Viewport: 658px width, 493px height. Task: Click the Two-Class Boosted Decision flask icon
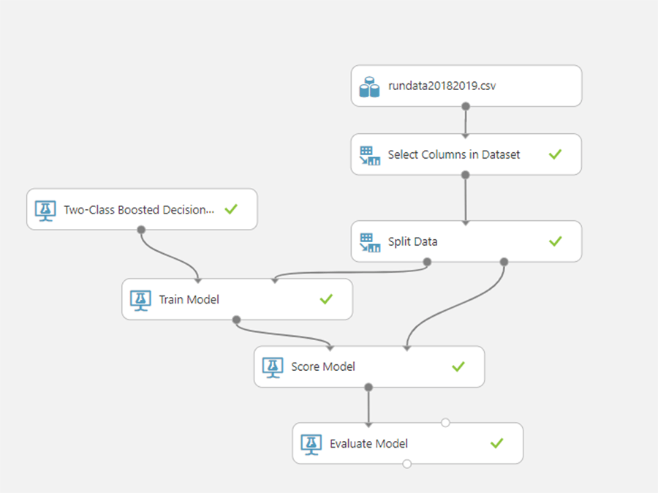[45, 211]
